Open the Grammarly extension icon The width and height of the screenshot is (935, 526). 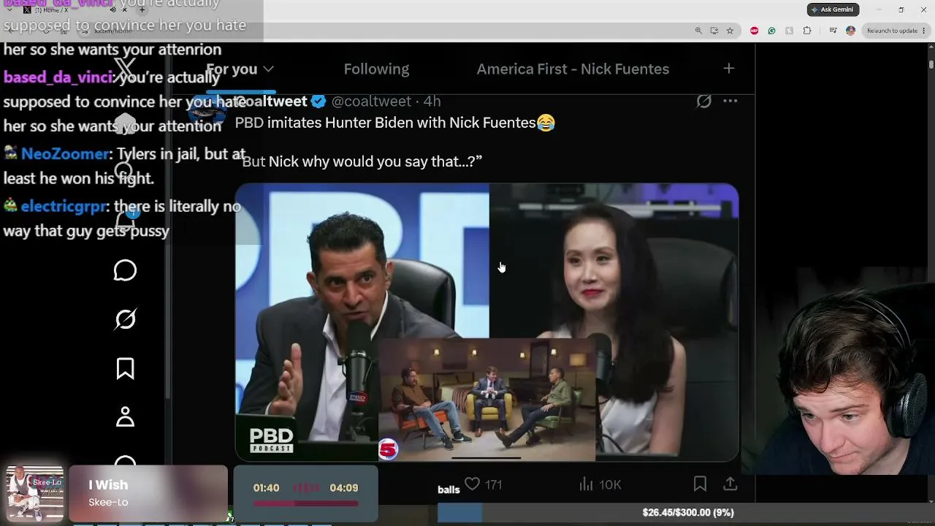[x=771, y=31]
